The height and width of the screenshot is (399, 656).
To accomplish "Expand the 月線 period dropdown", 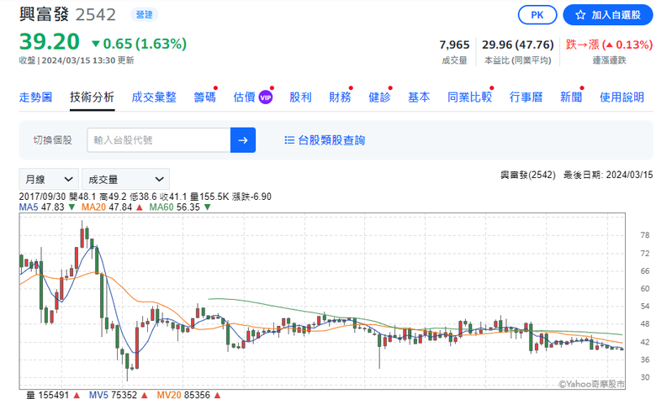I will [49, 180].
